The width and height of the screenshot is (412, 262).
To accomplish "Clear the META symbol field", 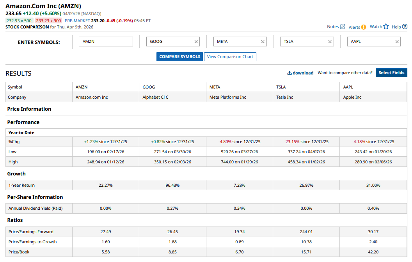I will (x=263, y=42).
